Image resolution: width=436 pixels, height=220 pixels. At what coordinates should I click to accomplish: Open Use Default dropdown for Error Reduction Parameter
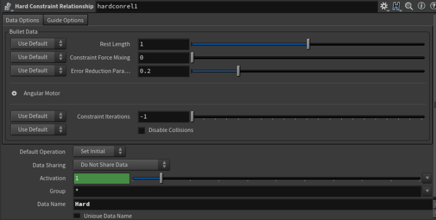[x=38, y=71]
